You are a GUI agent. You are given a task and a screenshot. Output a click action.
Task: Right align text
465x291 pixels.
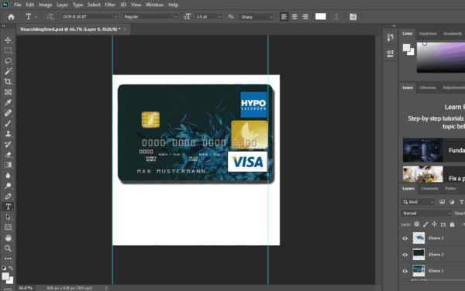click(305, 17)
